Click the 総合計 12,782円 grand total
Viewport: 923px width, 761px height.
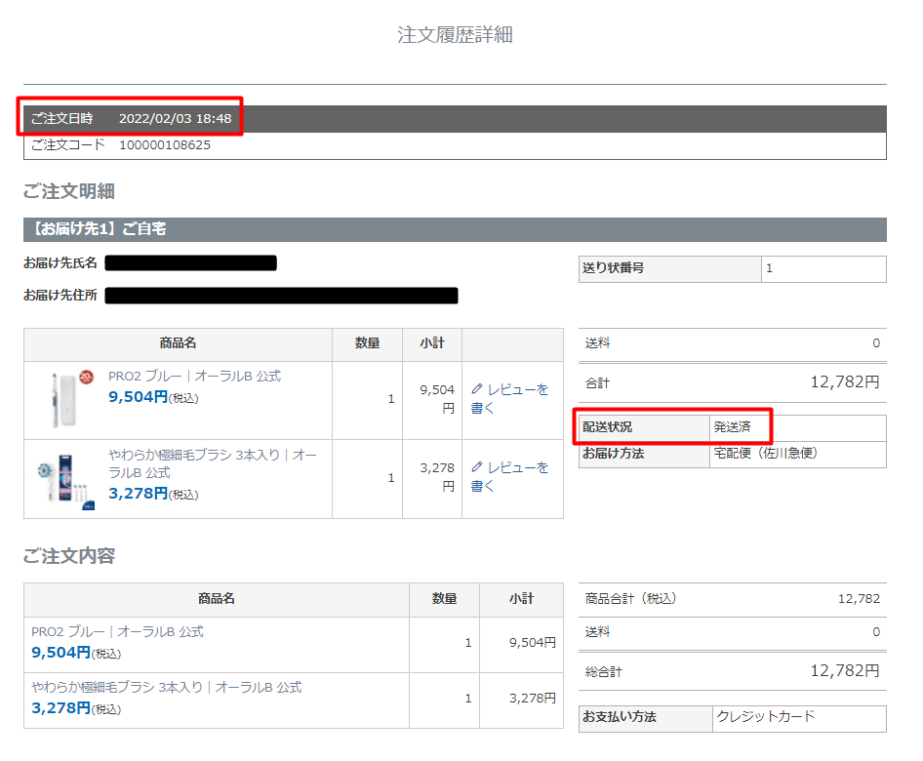point(844,671)
